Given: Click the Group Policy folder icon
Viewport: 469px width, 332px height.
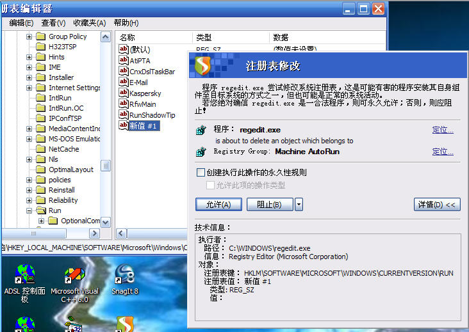Looking at the screenshot, I should [40, 36].
